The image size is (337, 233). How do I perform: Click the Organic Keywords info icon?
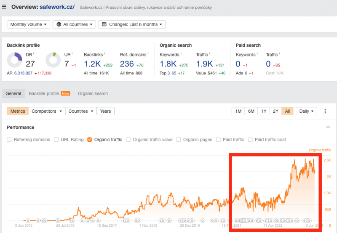(181, 53)
